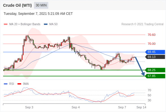Open the Trading Central research credit link
166x112 pixels.
pyautogui.click(x=142, y=24)
